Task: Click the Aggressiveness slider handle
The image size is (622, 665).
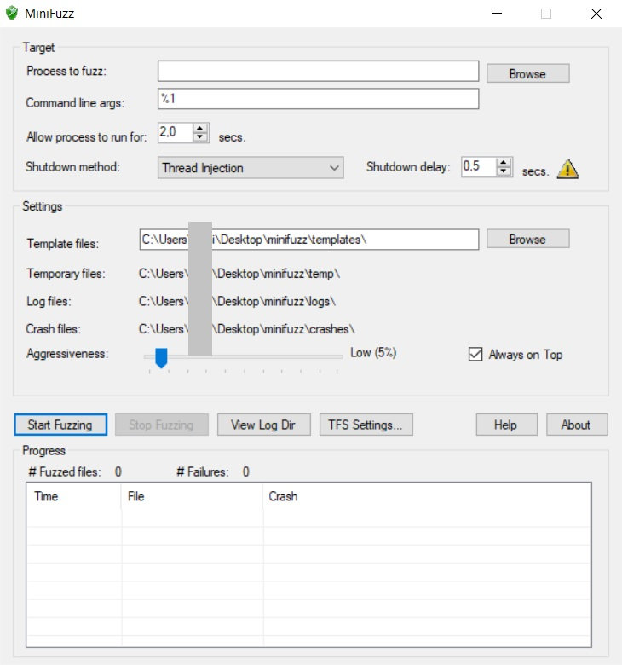Action: tap(161, 357)
